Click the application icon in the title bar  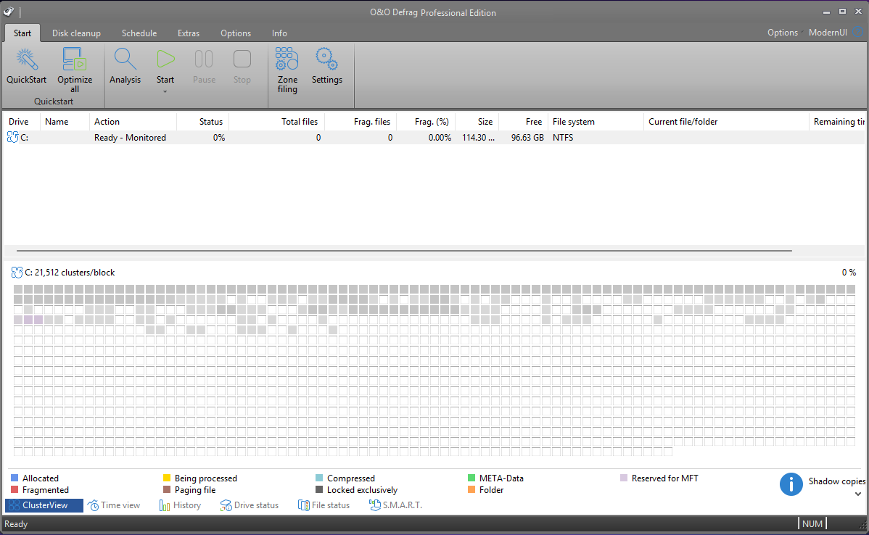[x=8, y=12]
